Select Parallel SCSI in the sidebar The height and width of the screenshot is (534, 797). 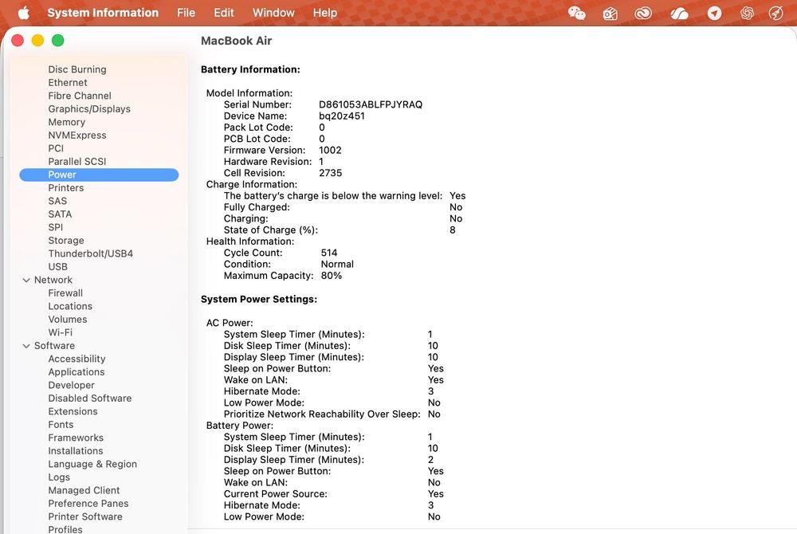coord(77,162)
